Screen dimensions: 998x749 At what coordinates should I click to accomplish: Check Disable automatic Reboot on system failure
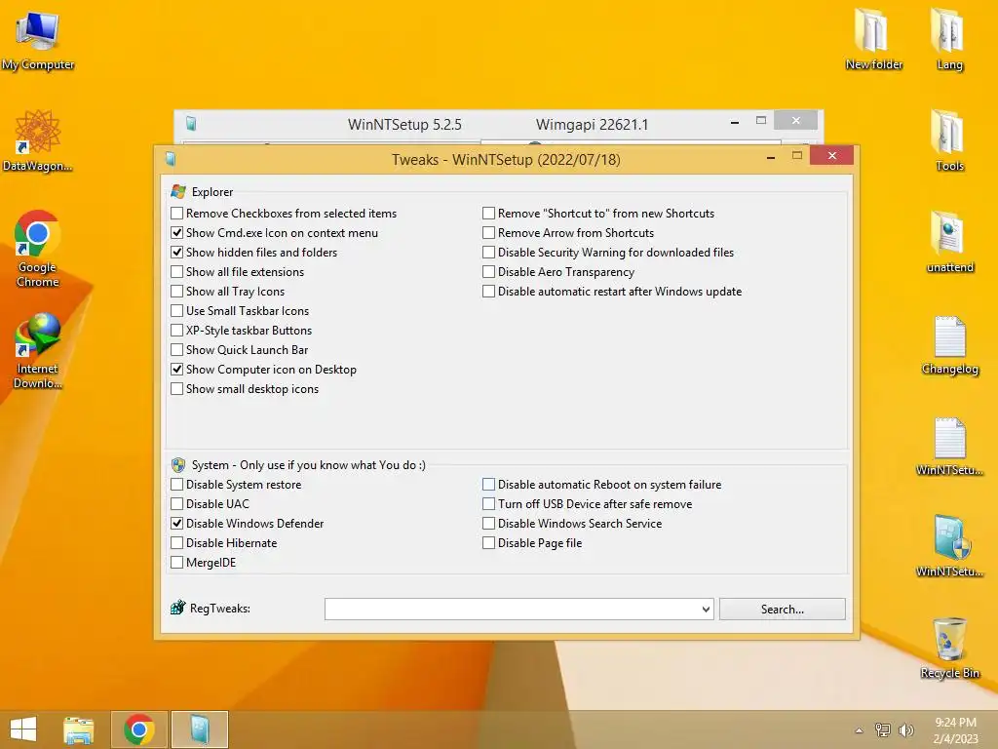coord(489,484)
